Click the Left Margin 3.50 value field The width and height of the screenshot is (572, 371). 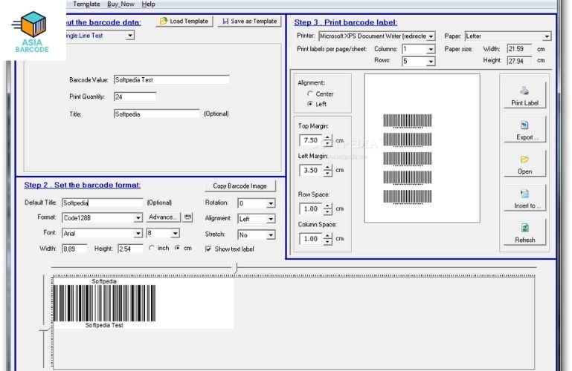(x=311, y=170)
